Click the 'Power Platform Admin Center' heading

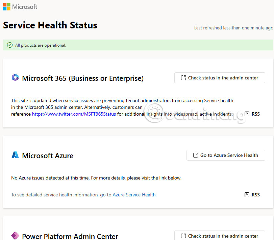click(70, 236)
